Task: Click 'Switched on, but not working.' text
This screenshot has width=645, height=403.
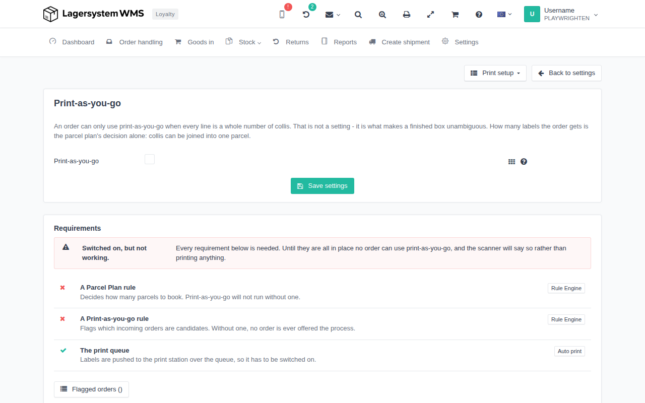Action: tap(114, 253)
